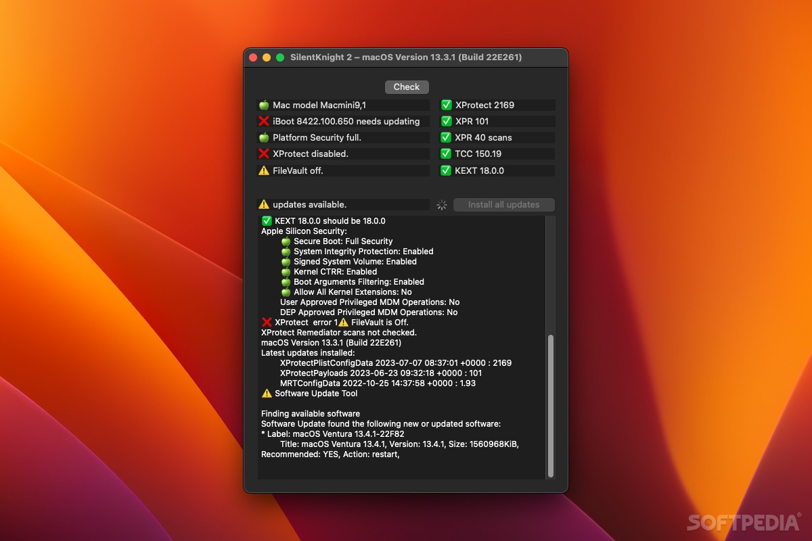Click the Check button
812x541 pixels.
406,87
